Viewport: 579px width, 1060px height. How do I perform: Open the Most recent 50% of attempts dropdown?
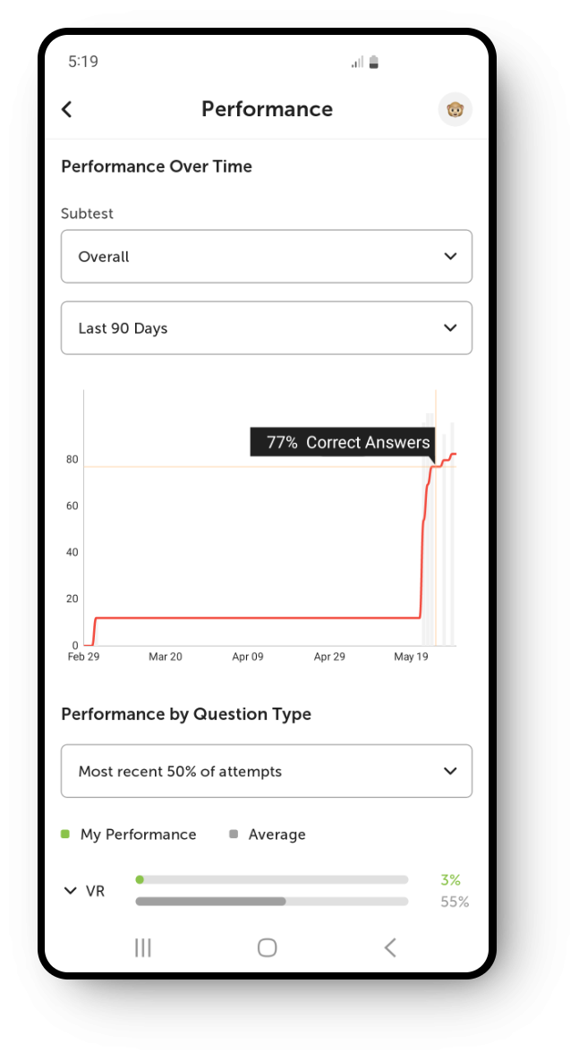267,771
